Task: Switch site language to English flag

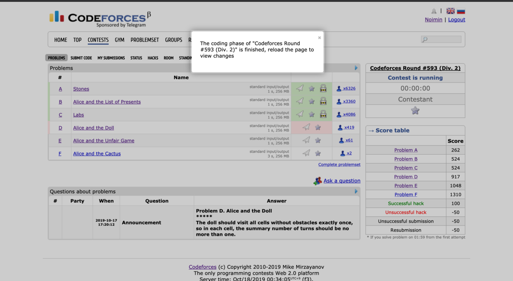Action: (451, 11)
